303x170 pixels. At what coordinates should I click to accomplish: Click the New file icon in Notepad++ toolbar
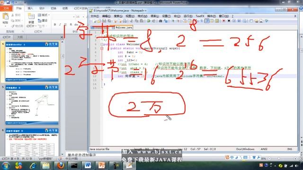point(94,21)
